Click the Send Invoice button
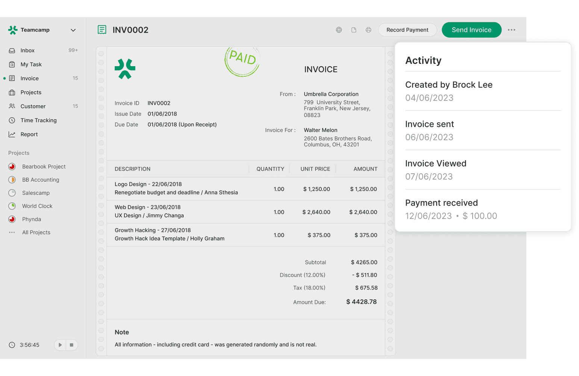 [471, 30]
